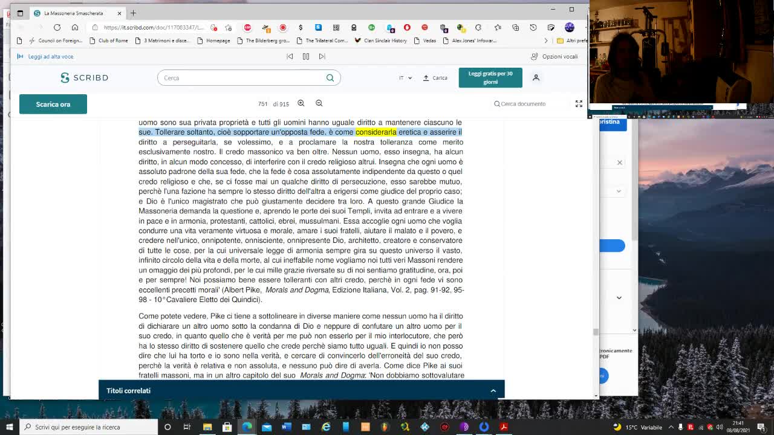Viewport: 774px width, 435px height.
Task: Open a new browser tab
Action: click(133, 13)
